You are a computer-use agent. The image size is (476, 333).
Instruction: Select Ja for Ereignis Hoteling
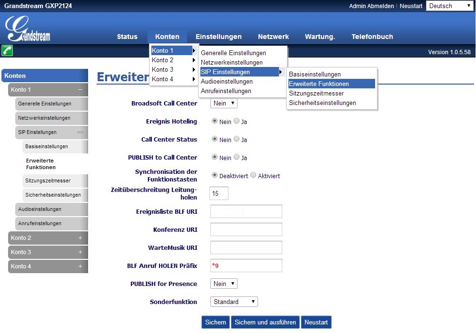[x=237, y=121]
